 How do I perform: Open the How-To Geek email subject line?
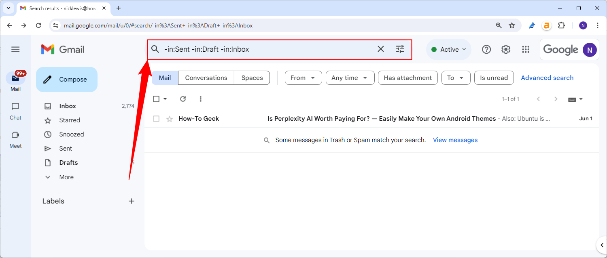[x=382, y=119]
